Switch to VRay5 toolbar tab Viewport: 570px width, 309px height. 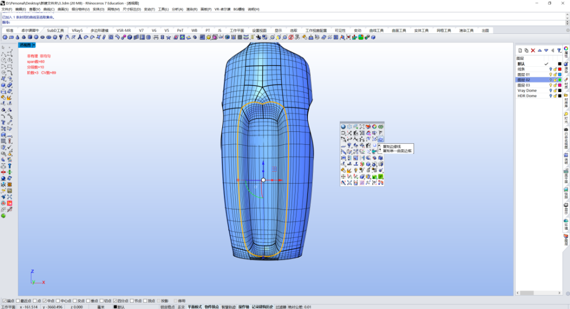tap(77, 31)
